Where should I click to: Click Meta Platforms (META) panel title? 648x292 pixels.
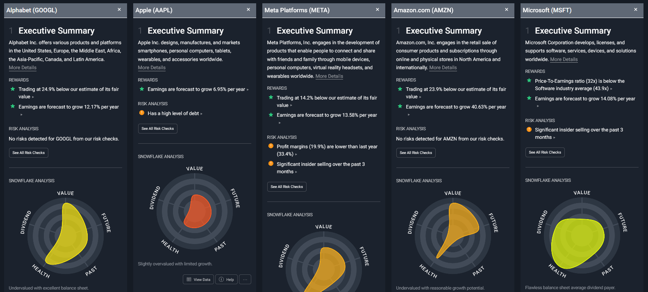point(297,10)
